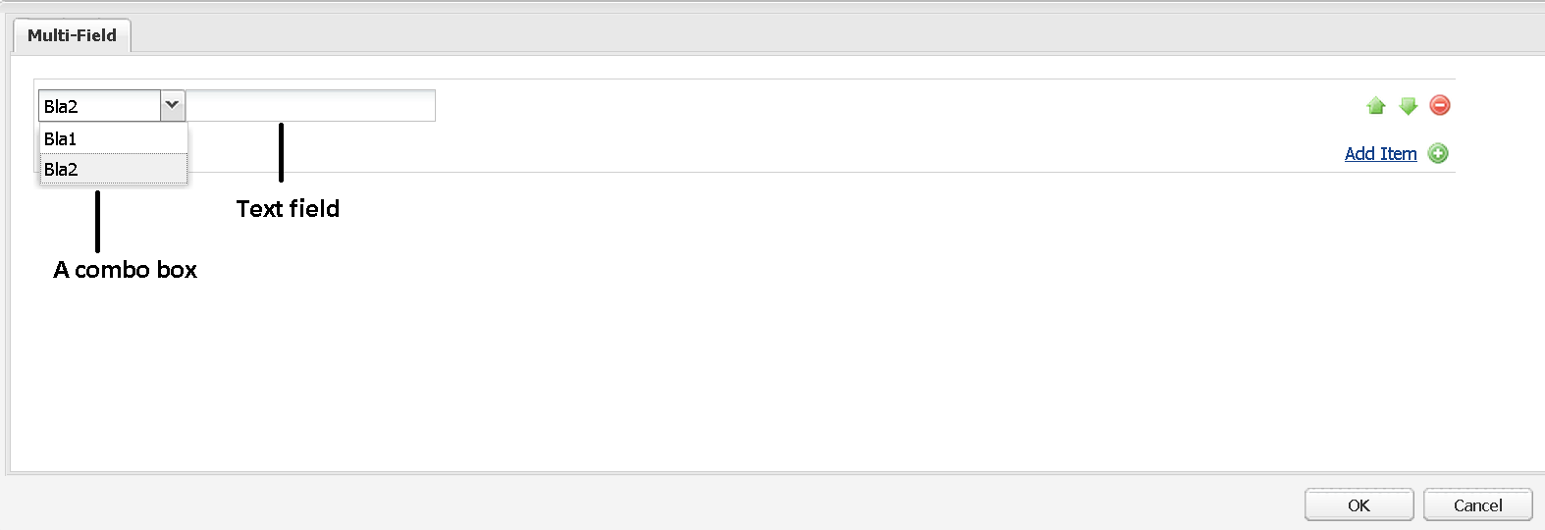This screenshot has height=530, width=1545.
Task: Select Bla1 from the dropdown list
Action: point(113,139)
